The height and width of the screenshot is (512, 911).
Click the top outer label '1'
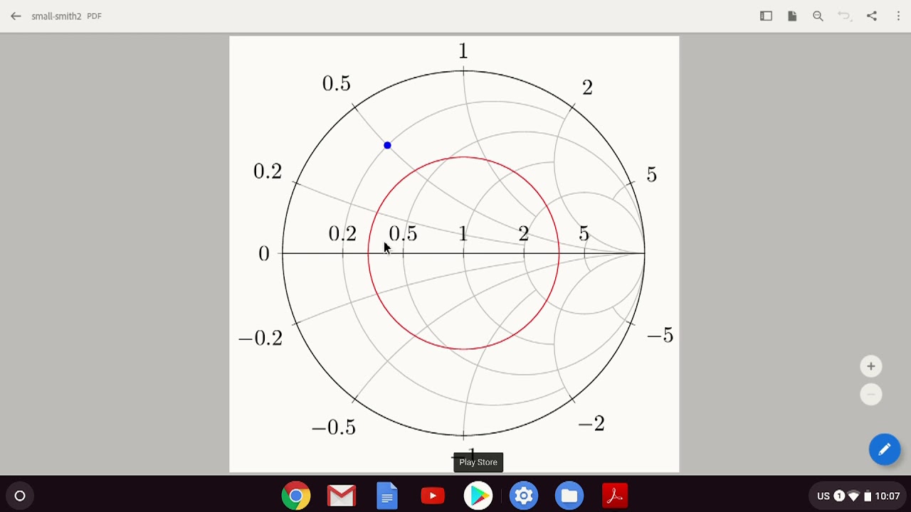pyautogui.click(x=463, y=51)
